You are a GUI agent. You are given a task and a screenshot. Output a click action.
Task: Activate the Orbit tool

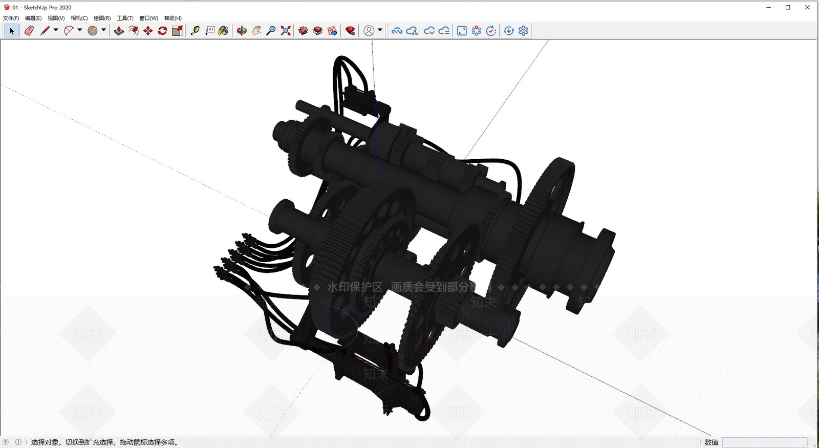(x=242, y=31)
